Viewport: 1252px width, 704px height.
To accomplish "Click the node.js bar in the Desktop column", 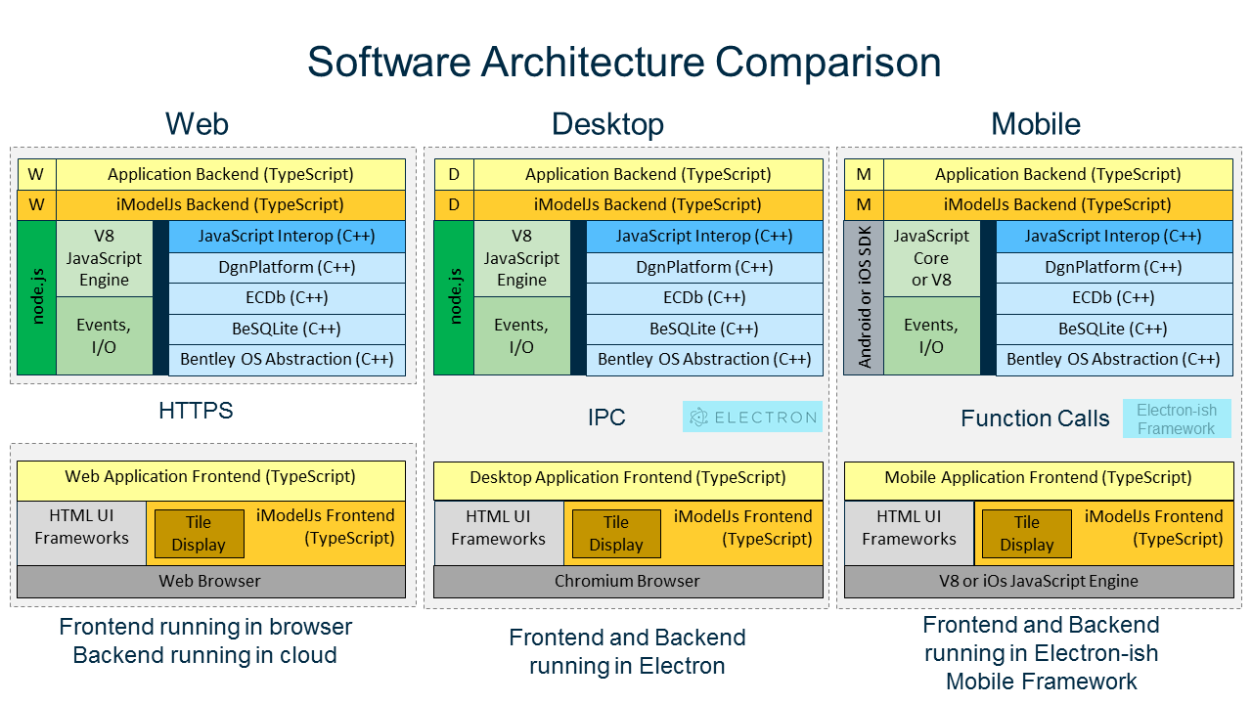I will pyautogui.click(x=454, y=297).
